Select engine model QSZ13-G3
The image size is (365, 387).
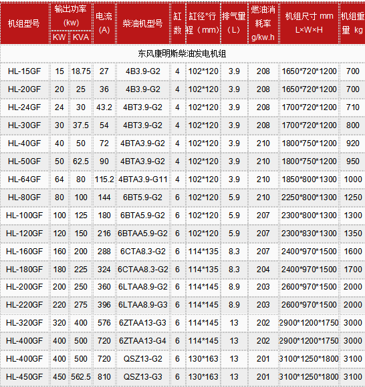[x=142, y=377]
